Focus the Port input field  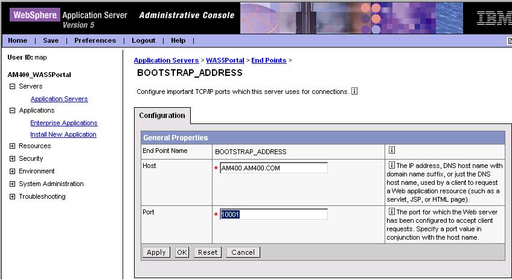pyautogui.click(x=274, y=214)
